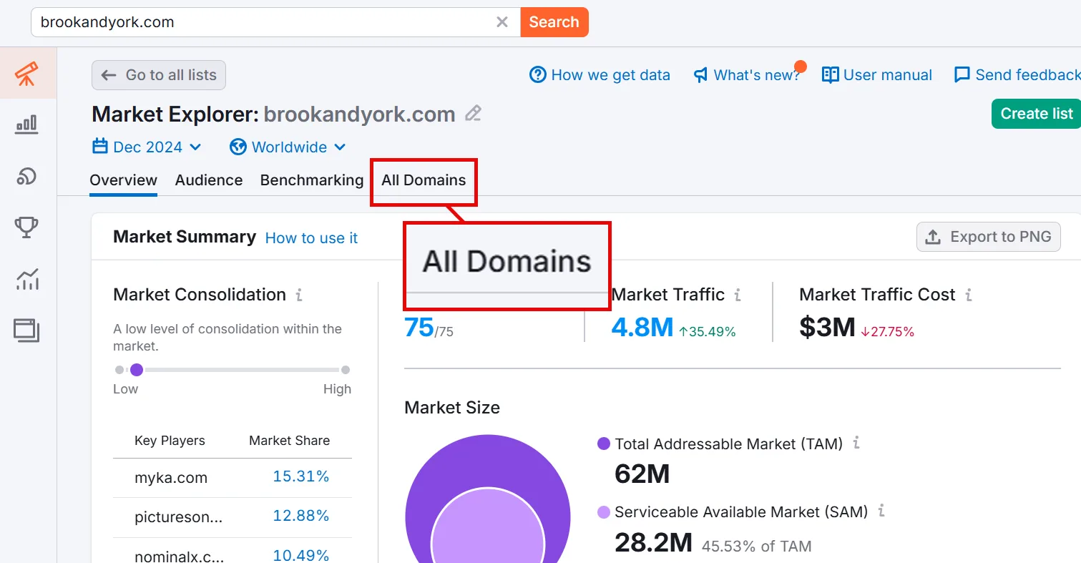
Task: Clear the search box with the X icon
Action: click(x=502, y=22)
